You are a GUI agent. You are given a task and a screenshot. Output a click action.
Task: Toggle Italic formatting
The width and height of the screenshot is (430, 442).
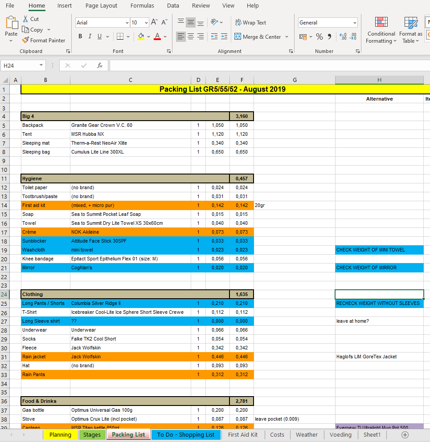90,36
